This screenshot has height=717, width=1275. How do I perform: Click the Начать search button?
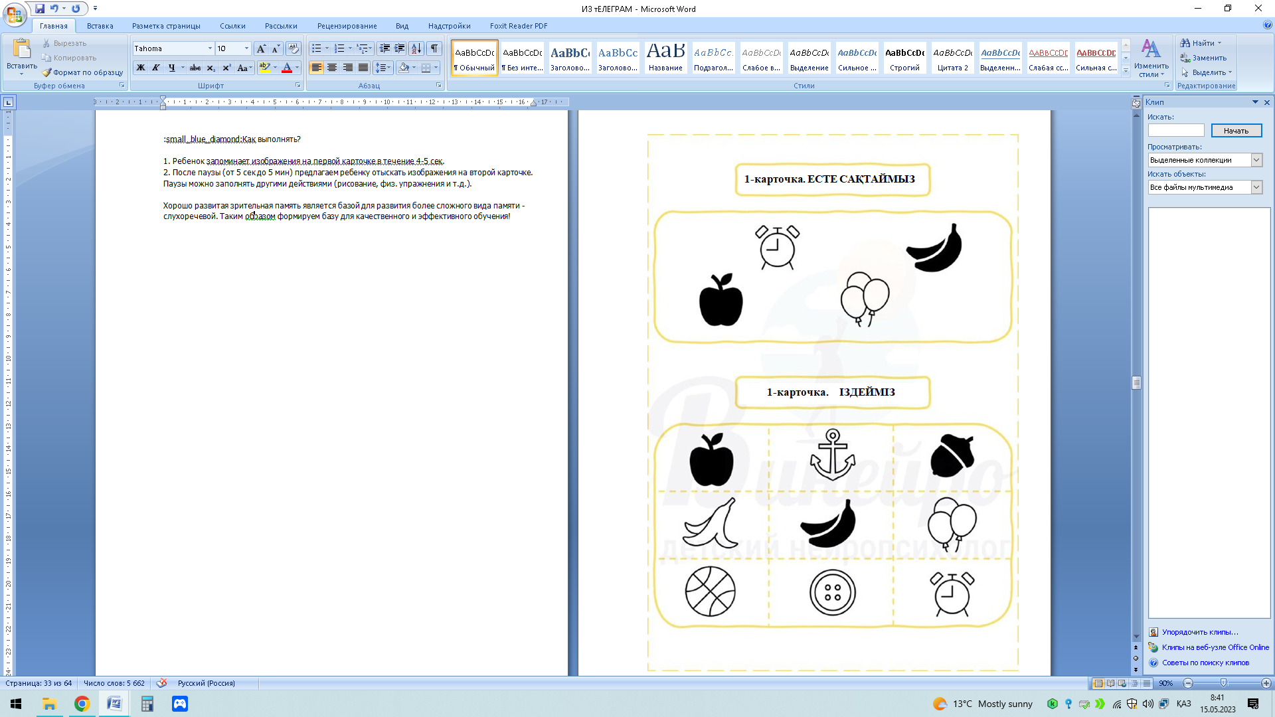1236,131
